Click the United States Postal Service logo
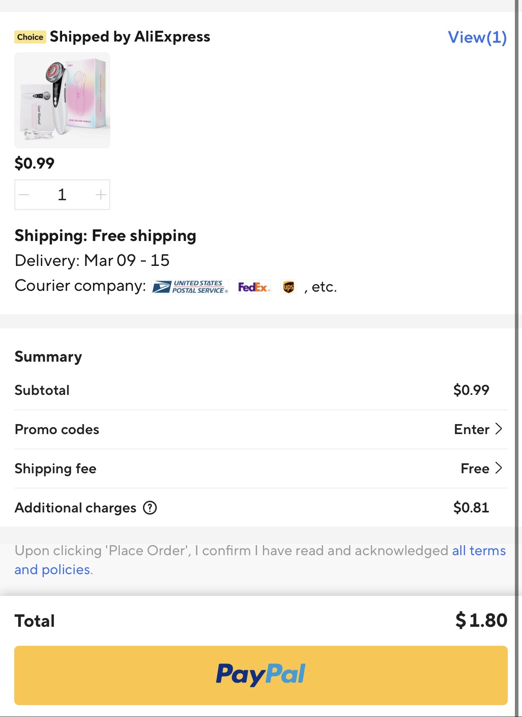The height and width of the screenshot is (717, 522). [190, 287]
